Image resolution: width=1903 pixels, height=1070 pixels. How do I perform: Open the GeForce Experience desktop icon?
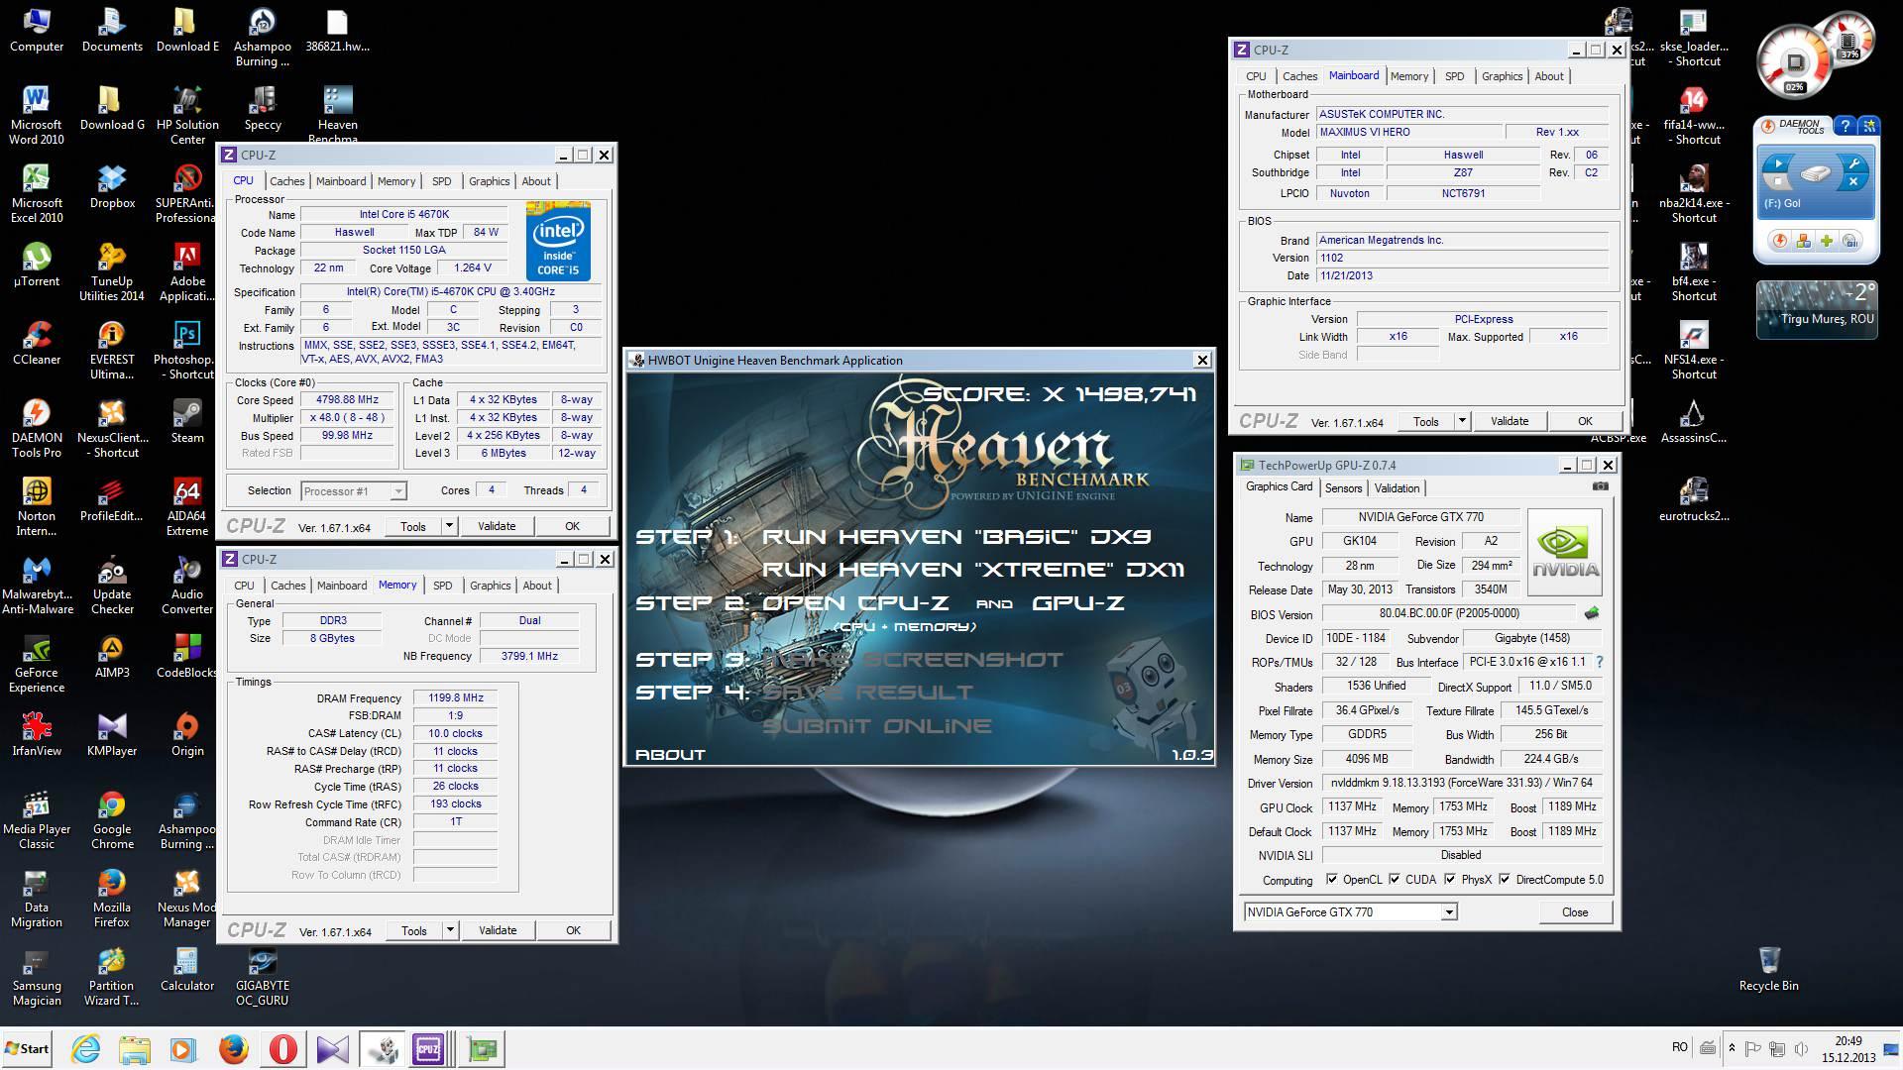click(x=37, y=663)
